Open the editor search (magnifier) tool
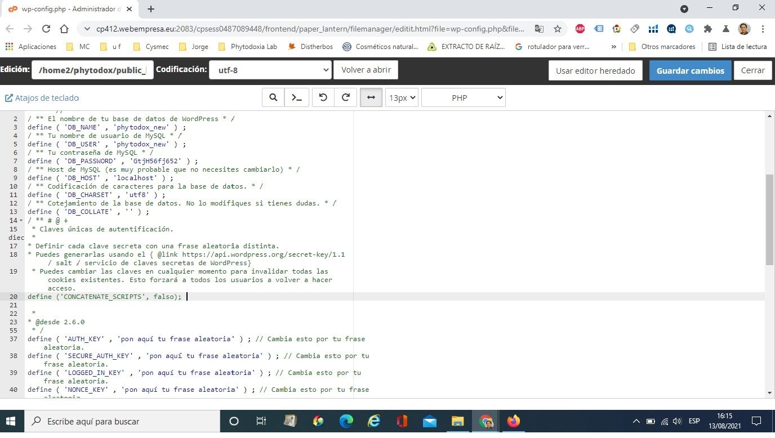775x438 pixels. pyautogui.click(x=273, y=97)
